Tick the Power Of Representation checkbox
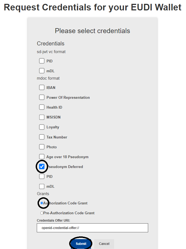186x249 pixels. [x=42, y=97]
